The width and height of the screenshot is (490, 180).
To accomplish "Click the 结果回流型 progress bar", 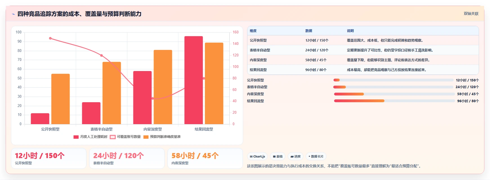I will click(394, 101).
